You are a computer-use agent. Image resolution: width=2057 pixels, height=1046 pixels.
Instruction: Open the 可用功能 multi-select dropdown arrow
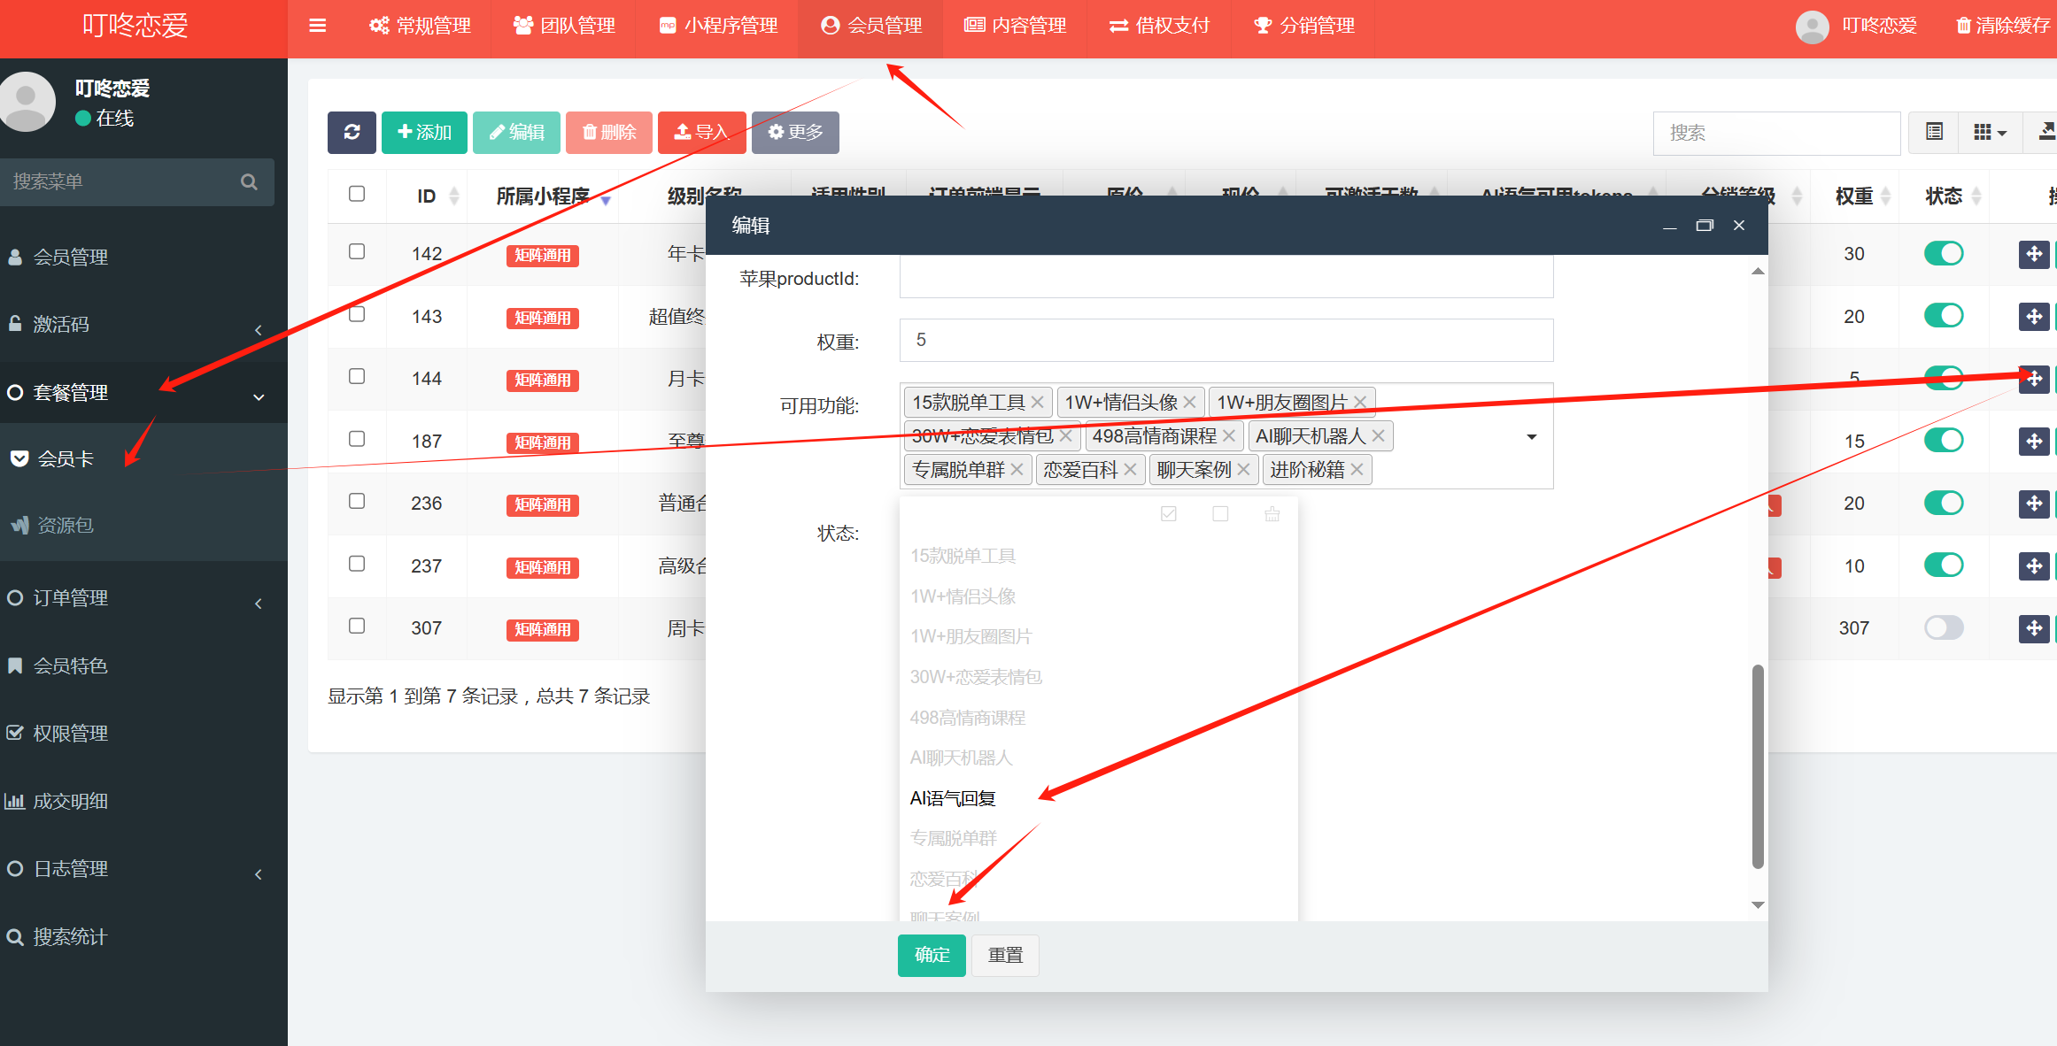pyautogui.click(x=1531, y=437)
